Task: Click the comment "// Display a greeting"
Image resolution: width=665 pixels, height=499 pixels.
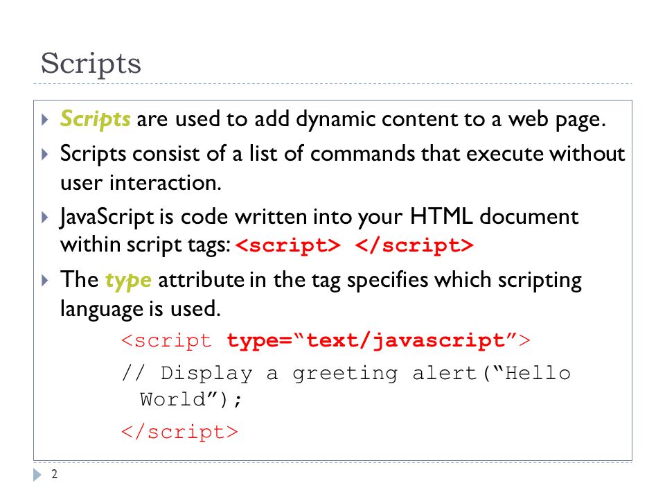Action: pyautogui.click(x=260, y=374)
